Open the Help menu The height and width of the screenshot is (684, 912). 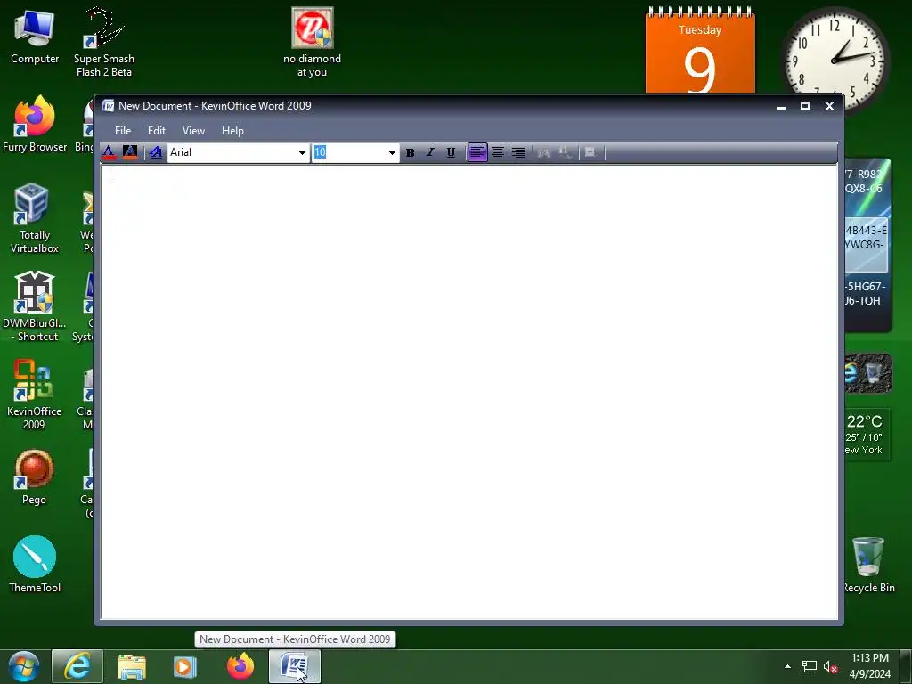pos(232,131)
